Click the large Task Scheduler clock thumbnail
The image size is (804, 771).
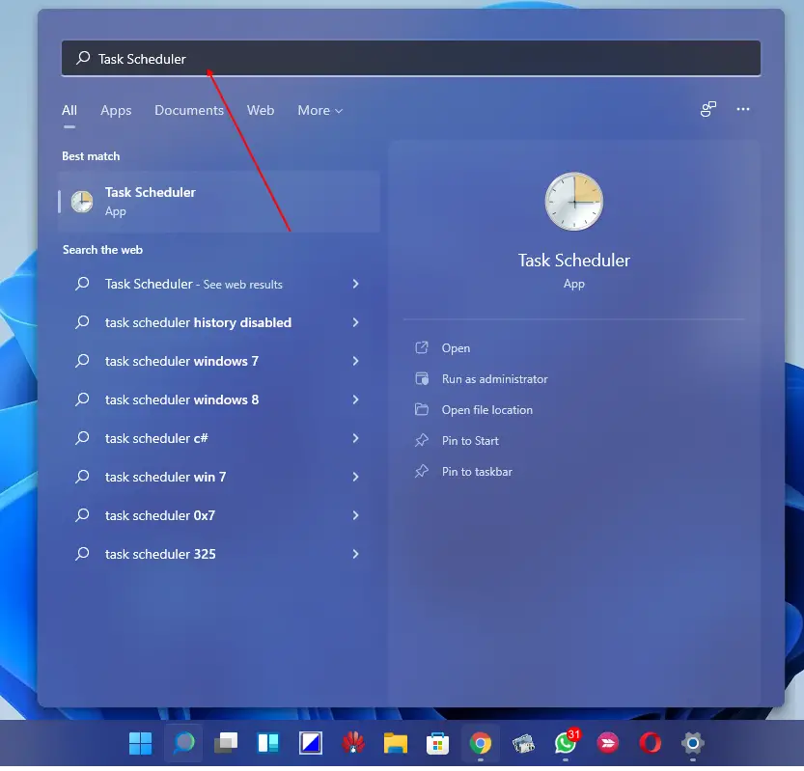pos(573,202)
